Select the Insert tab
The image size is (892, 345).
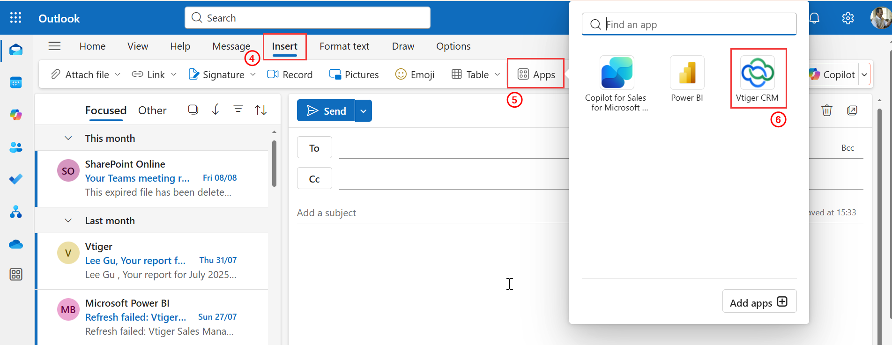pos(285,46)
